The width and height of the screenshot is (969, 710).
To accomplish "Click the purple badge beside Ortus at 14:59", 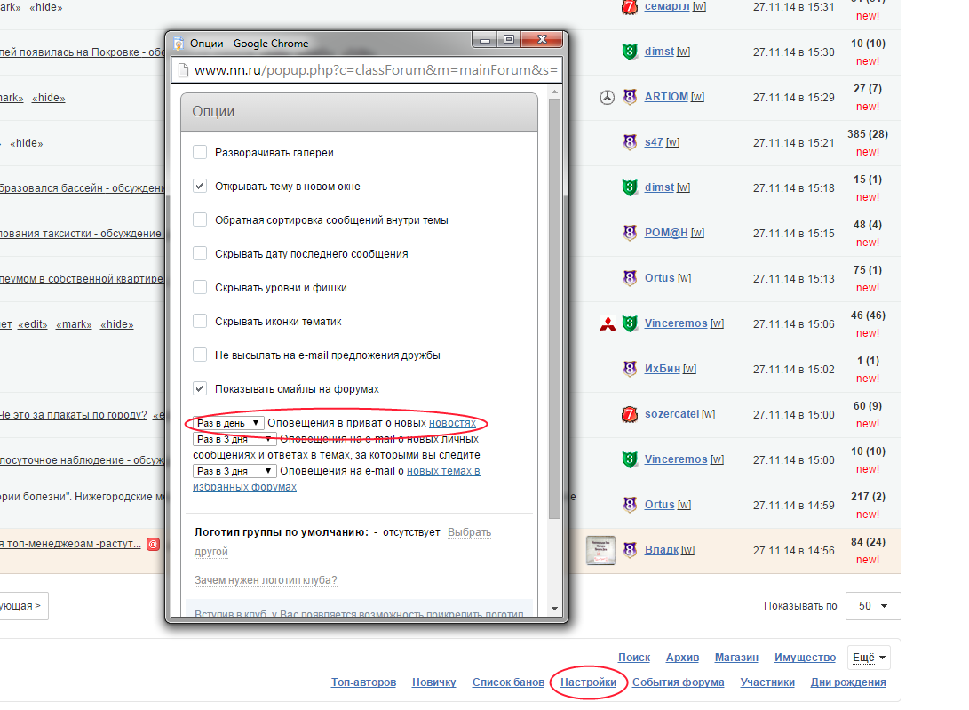I will [x=629, y=505].
